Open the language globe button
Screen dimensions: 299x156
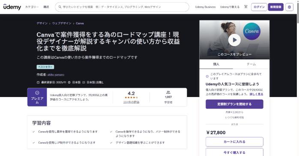[x=289, y=7]
